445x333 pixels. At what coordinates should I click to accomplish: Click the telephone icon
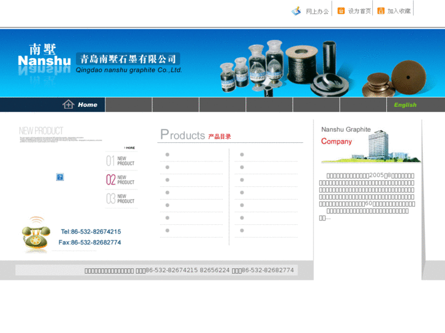tap(36, 235)
